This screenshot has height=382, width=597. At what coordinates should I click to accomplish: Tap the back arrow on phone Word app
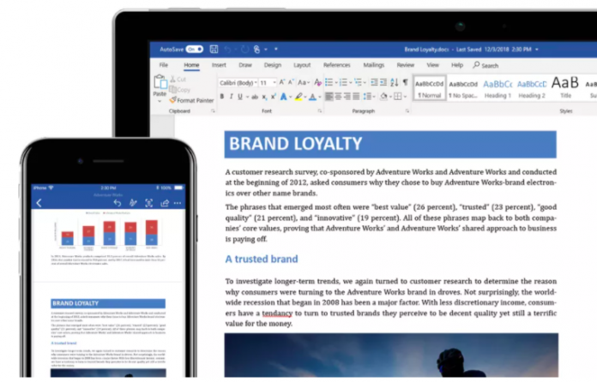[39, 203]
